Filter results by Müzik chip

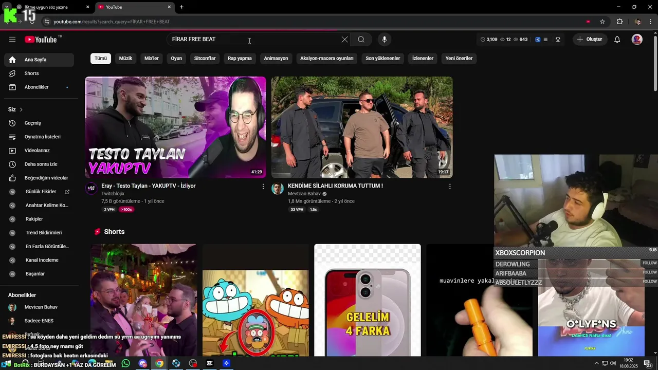pyautogui.click(x=125, y=59)
